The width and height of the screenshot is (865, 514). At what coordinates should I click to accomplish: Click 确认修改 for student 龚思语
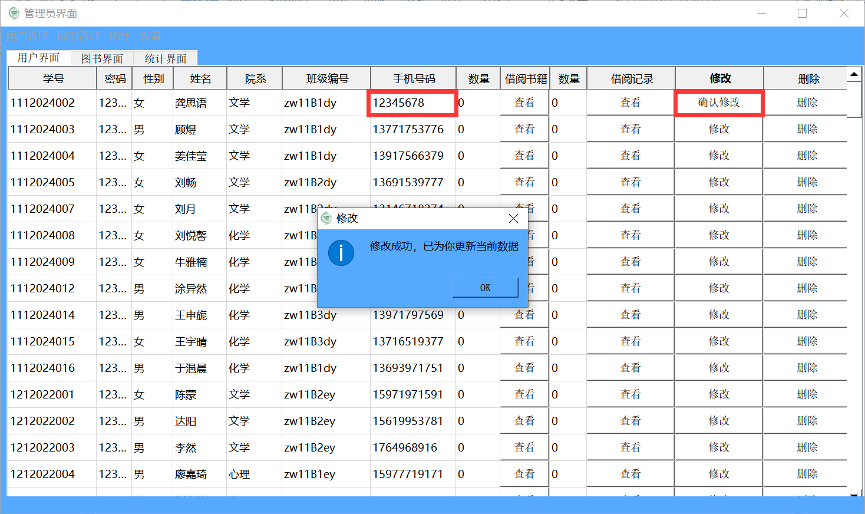tap(719, 103)
